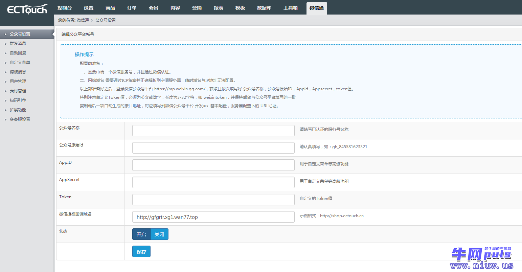Open the 数据库 menu
The height and width of the screenshot is (272, 522).
pos(264,8)
